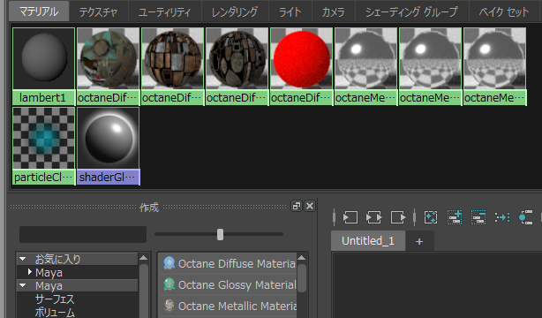Click the category tree scroll up arrow
This screenshot has height=318, width=542.
(x=144, y=258)
